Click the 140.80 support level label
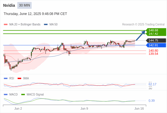This screenshot has height=113, width=167. click(153, 51)
